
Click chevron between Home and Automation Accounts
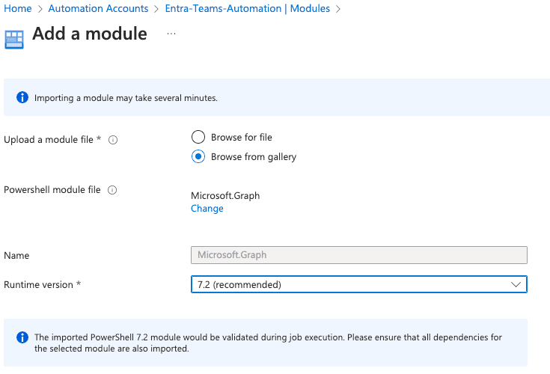[x=40, y=9]
